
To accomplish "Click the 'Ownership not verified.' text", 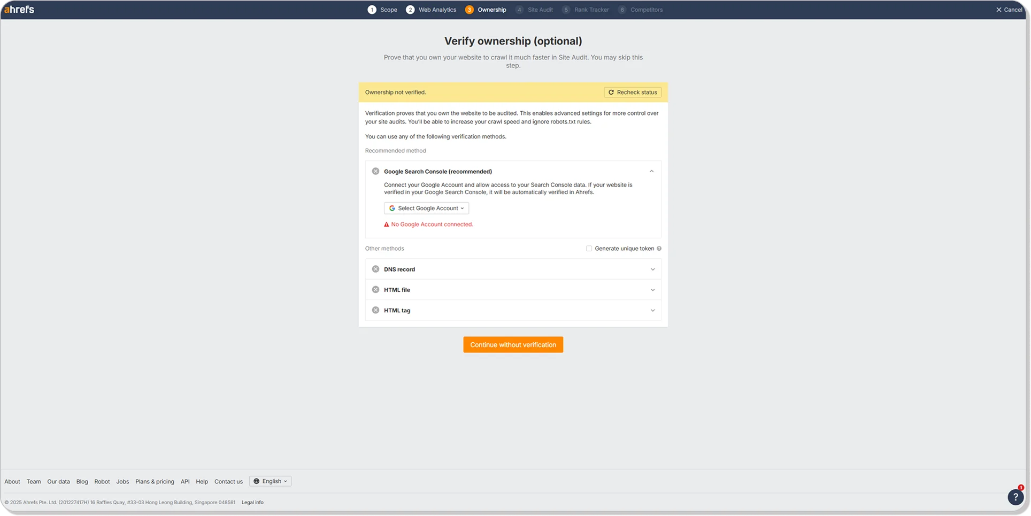I will [395, 93].
